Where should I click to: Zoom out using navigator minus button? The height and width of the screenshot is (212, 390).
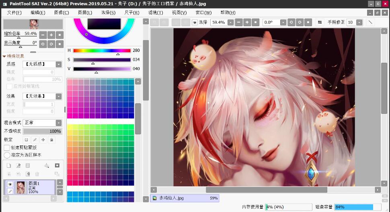click(x=43, y=35)
